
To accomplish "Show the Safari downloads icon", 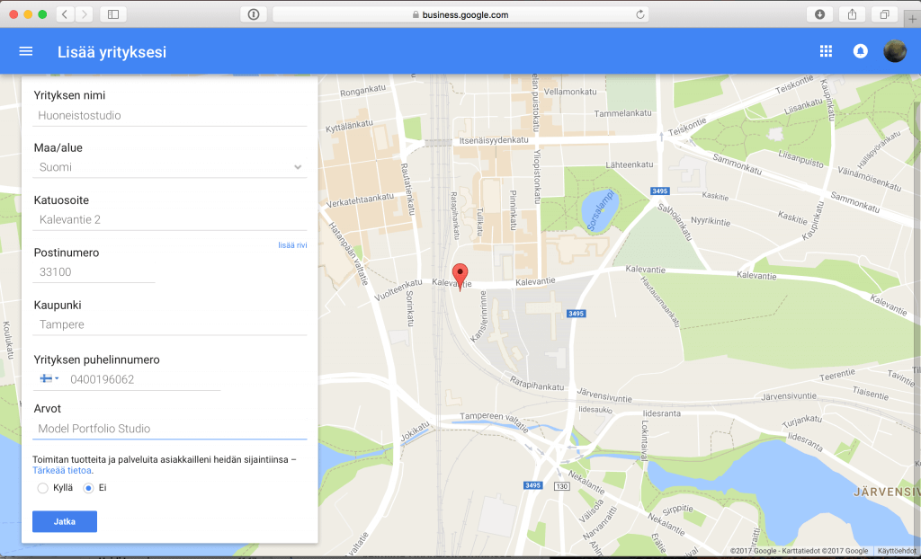I will pos(819,14).
